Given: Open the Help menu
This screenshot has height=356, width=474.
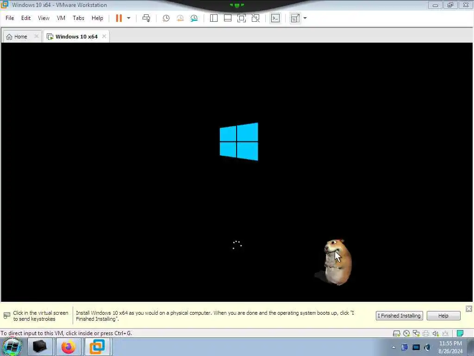Looking at the screenshot, I should tap(97, 18).
